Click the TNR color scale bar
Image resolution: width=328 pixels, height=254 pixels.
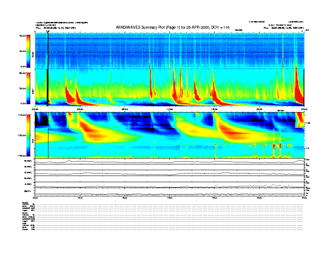(28, 135)
